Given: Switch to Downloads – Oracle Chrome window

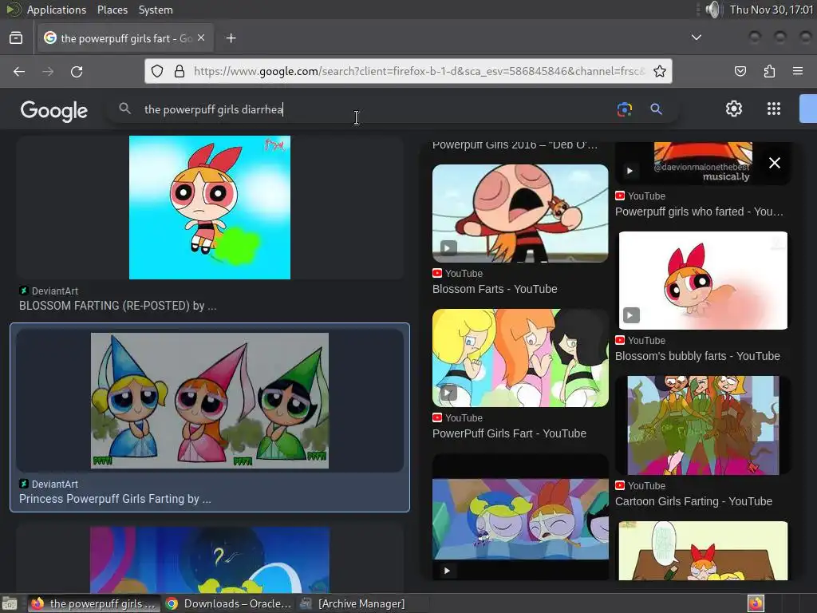Looking at the screenshot, I should click(x=229, y=603).
